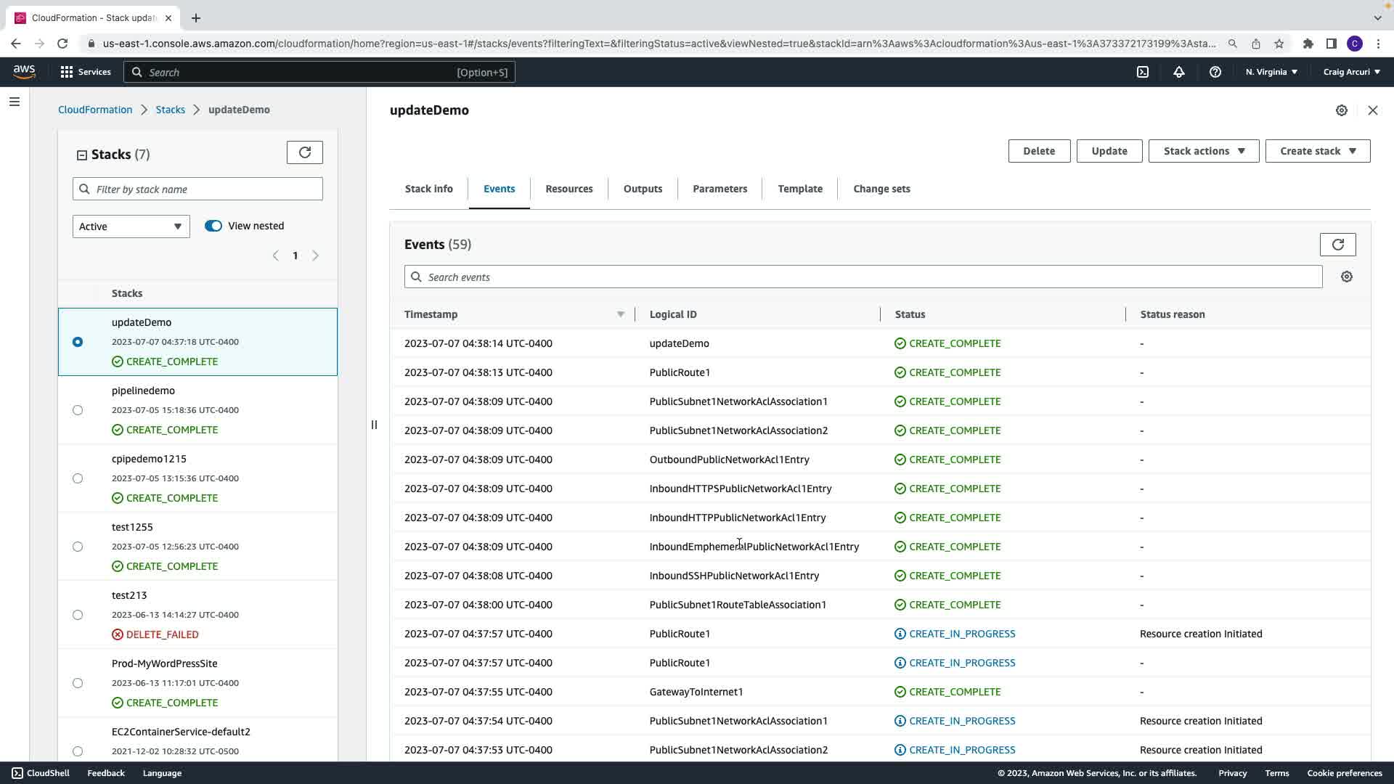The height and width of the screenshot is (784, 1394).
Task: Open the help question mark icon
Action: (1215, 72)
